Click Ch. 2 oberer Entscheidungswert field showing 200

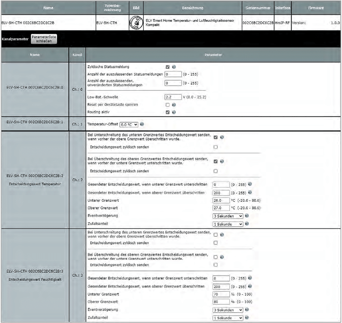pos(221,193)
